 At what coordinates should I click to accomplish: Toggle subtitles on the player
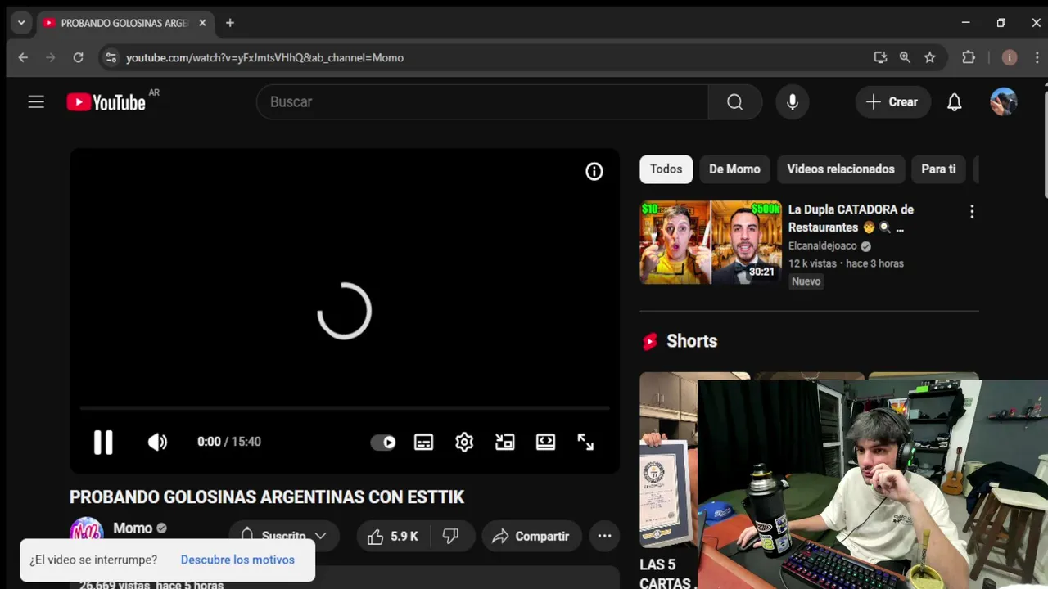pyautogui.click(x=423, y=442)
